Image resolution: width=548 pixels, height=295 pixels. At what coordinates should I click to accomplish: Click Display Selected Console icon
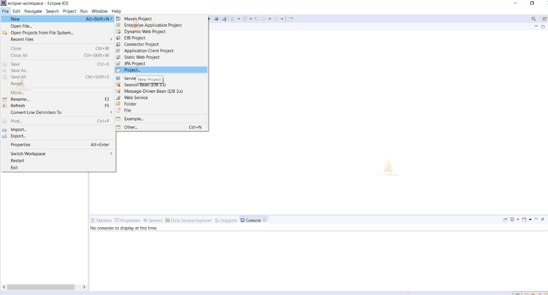pos(512,220)
